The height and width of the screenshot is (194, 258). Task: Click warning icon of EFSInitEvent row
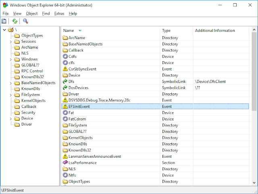pyautogui.click(x=65, y=106)
